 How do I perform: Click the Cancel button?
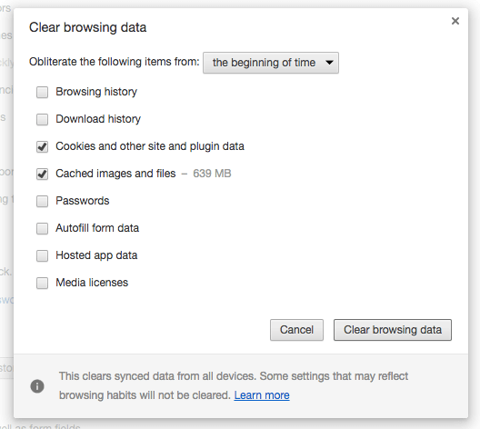(x=296, y=330)
